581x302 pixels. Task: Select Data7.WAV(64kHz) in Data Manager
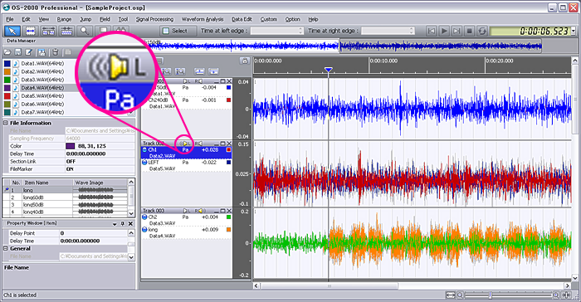(x=42, y=112)
